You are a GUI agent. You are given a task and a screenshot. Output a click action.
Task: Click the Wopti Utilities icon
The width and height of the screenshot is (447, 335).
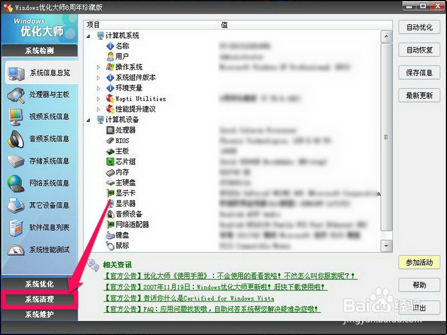(110, 99)
